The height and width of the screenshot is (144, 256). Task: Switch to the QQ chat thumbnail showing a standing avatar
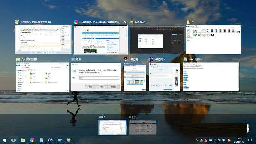(165, 77)
